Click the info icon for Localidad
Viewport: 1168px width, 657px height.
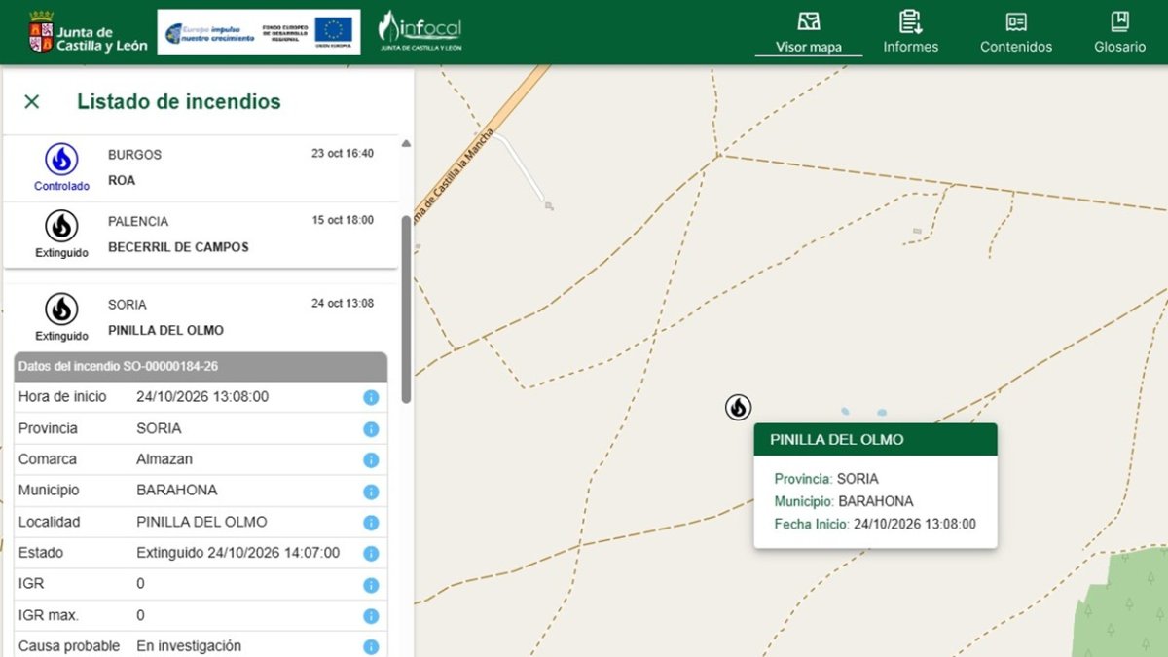(x=371, y=523)
